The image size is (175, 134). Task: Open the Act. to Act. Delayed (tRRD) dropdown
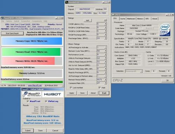(105, 65)
